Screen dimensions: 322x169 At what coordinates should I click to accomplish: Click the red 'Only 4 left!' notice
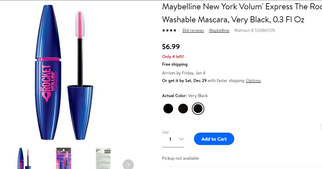click(173, 57)
